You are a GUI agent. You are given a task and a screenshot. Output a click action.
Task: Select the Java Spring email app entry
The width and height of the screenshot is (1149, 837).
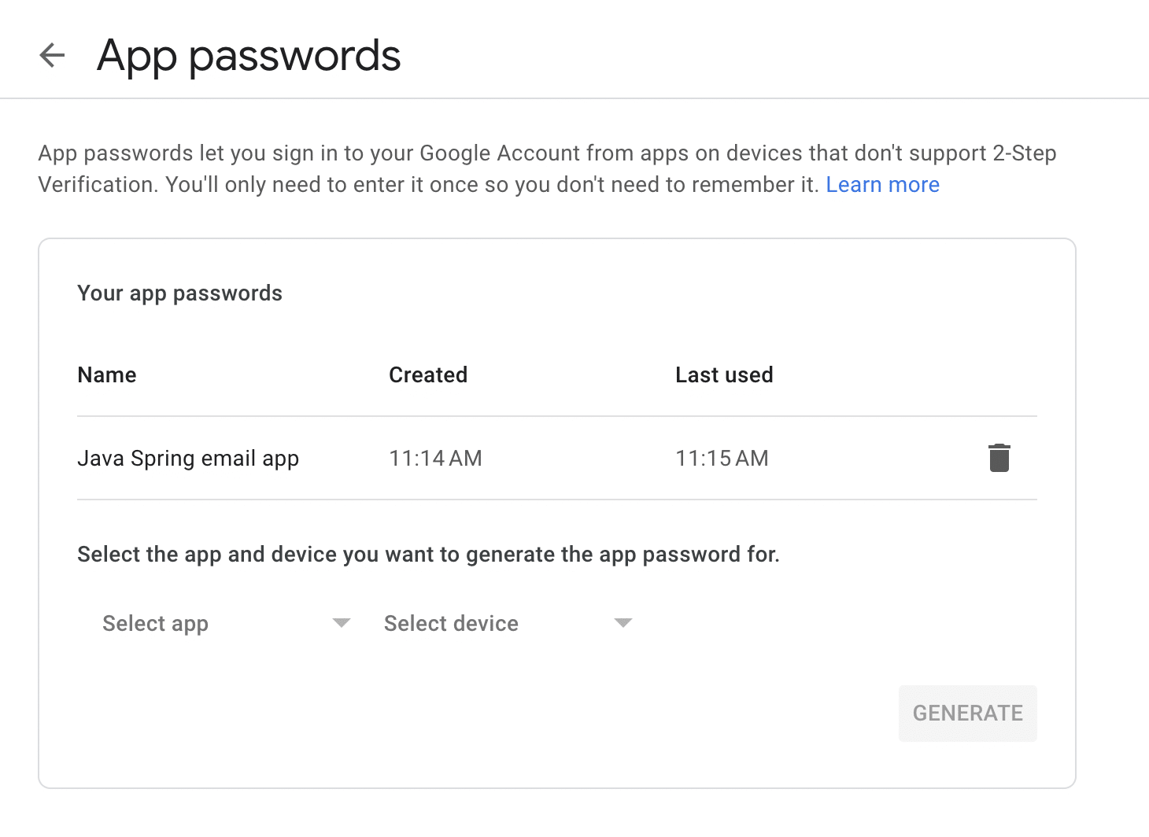point(188,458)
